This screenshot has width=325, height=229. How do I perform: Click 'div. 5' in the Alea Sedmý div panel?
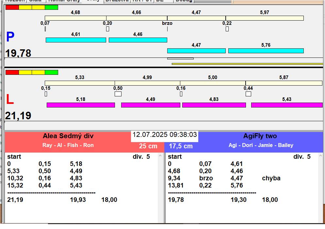141,156
